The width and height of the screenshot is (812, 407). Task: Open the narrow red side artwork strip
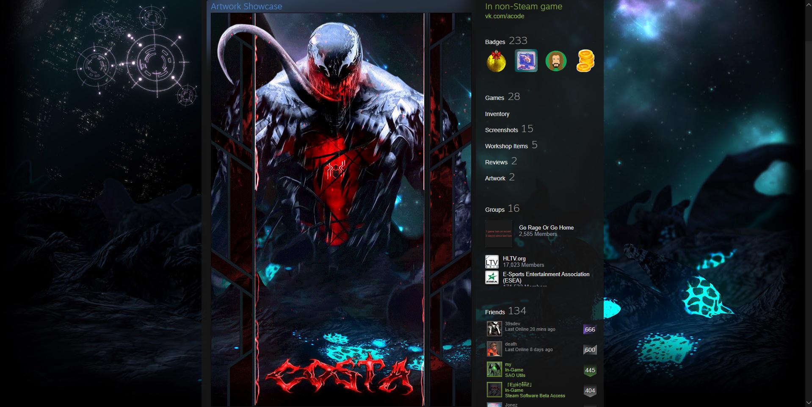pos(450,210)
